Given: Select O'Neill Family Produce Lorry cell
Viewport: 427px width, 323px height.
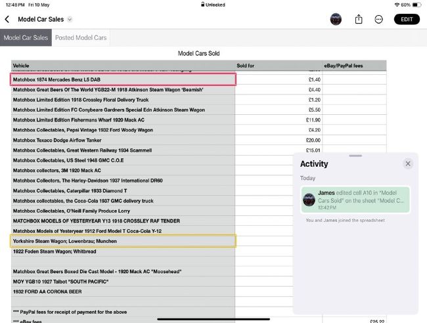Looking at the screenshot, I should tap(123, 211).
